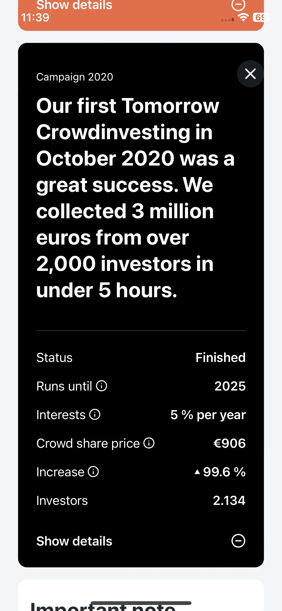Tap the battery indicator in status bar
The height and width of the screenshot is (611, 282).
(x=261, y=17)
